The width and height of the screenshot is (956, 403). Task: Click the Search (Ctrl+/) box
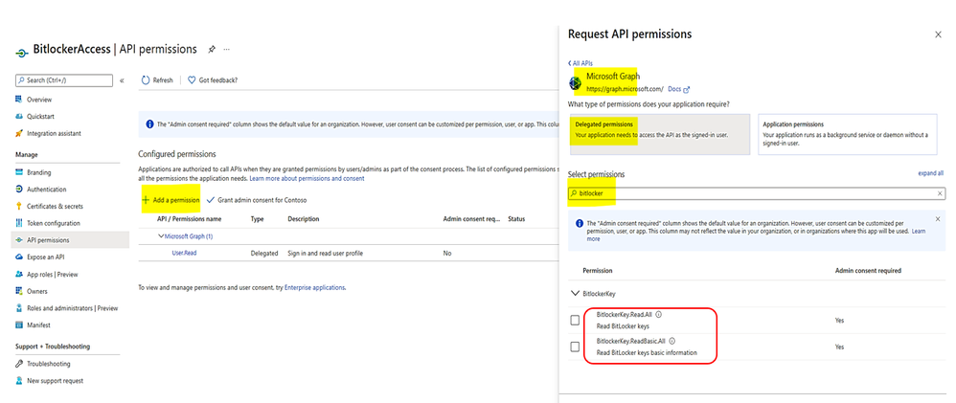(x=64, y=80)
